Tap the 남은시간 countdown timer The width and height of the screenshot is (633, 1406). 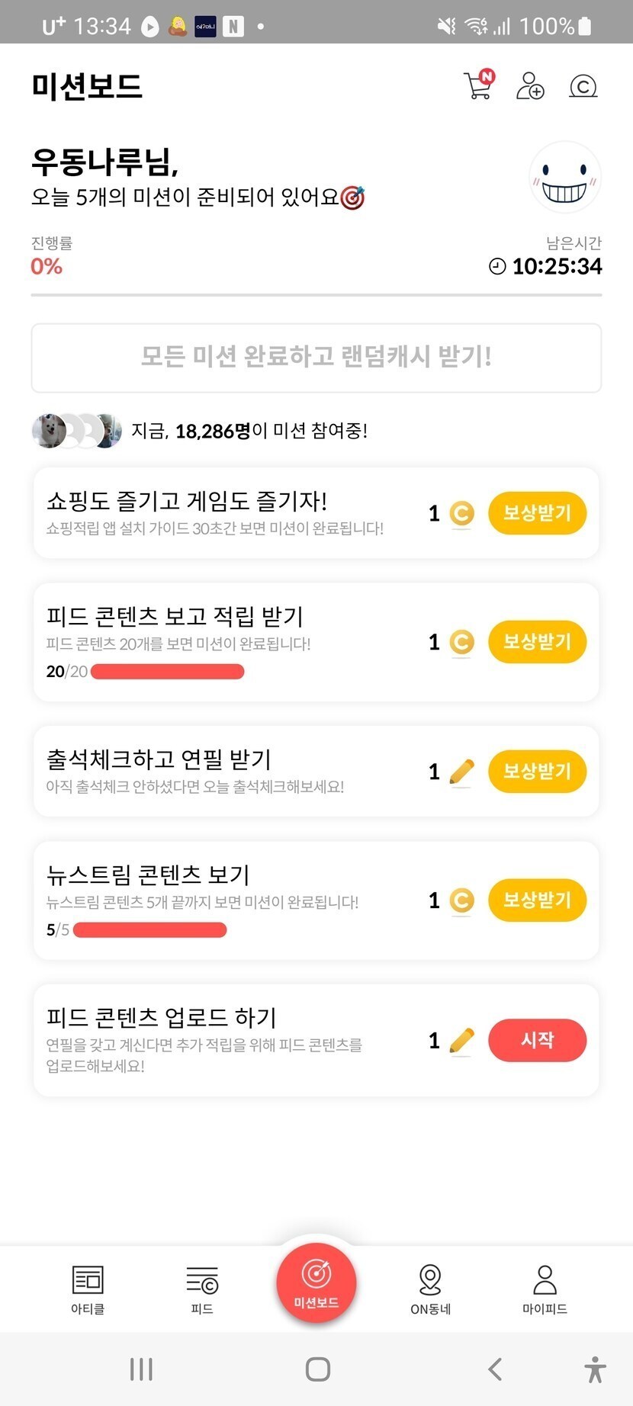click(x=546, y=266)
